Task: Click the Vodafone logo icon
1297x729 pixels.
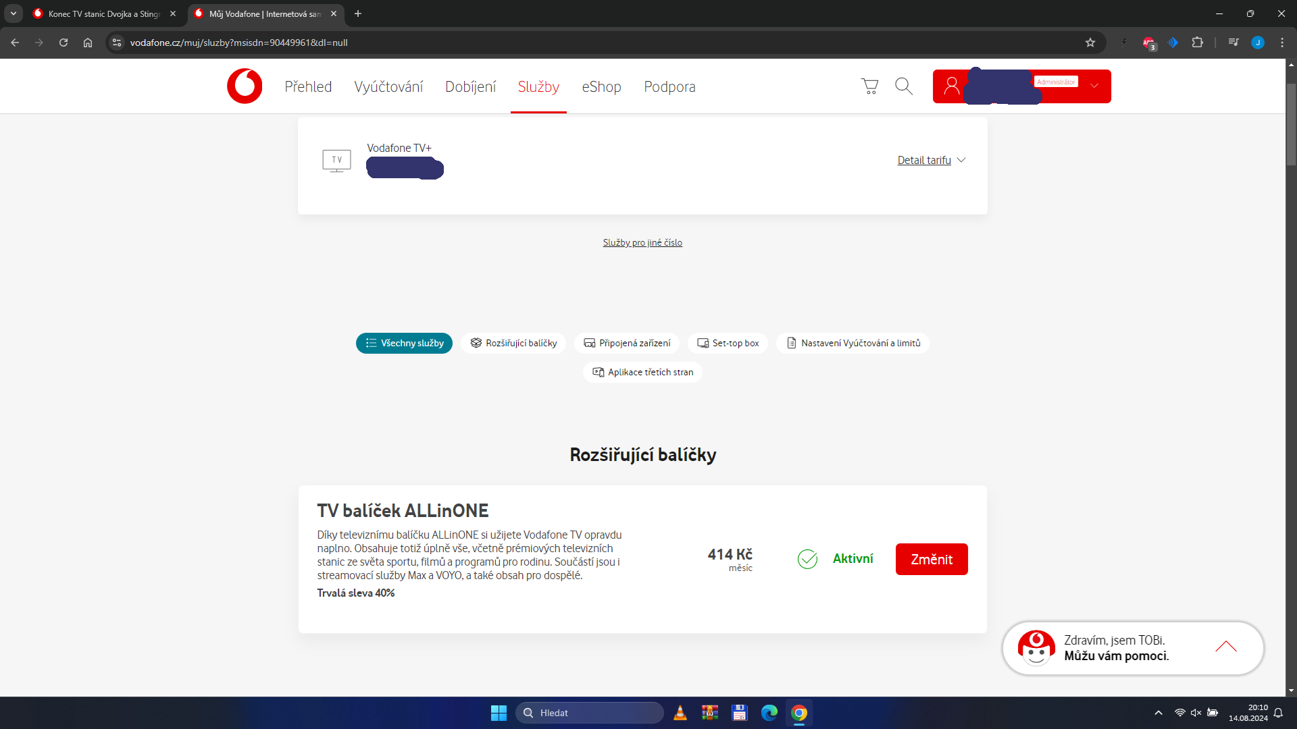Action: click(x=245, y=86)
